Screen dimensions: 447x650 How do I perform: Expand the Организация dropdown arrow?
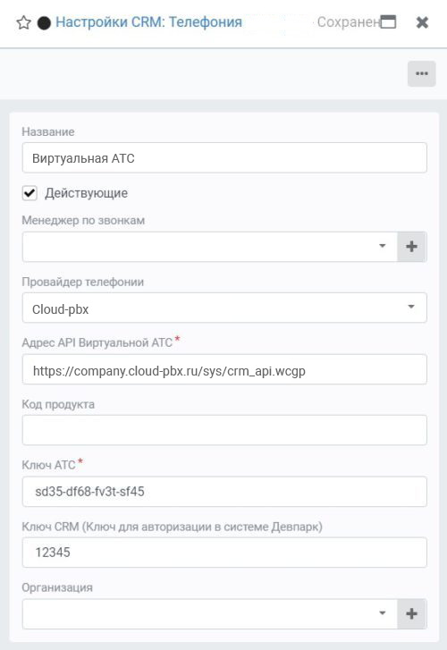coord(383,612)
